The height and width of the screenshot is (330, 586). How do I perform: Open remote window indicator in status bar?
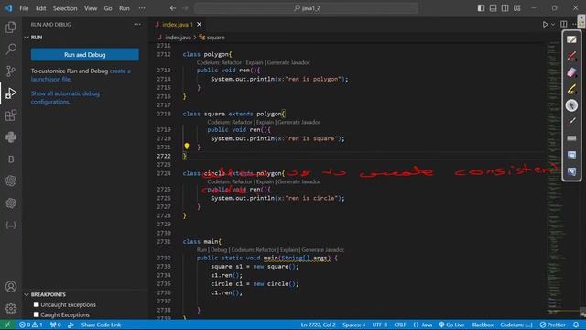click(x=7, y=324)
